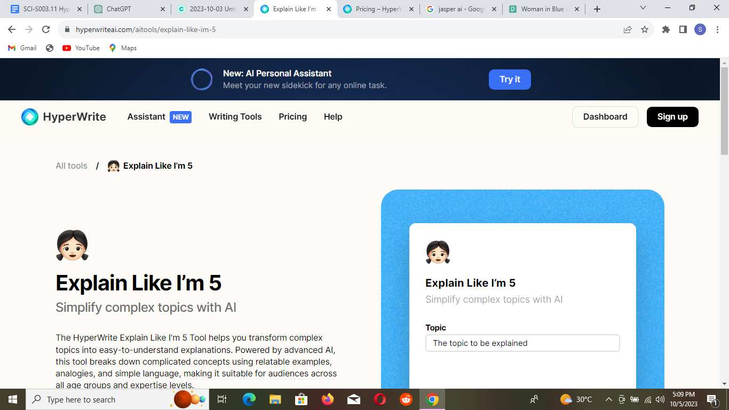
Task: Open the browser tab search dropdown
Action: pyautogui.click(x=643, y=8)
